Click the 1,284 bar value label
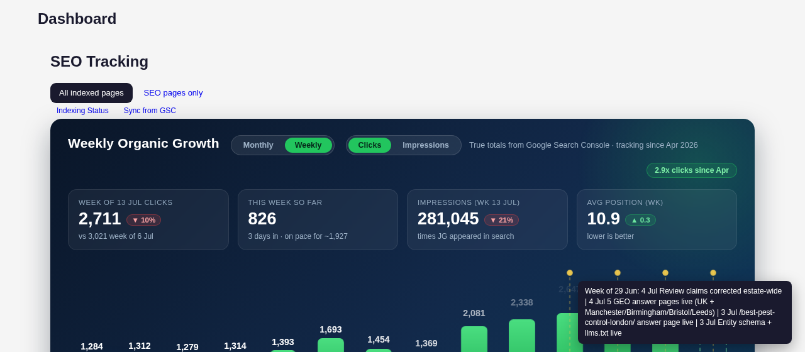805x352 pixels. coord(92,346)
